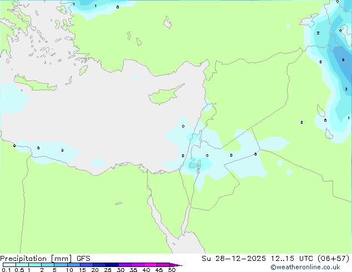Click the legend label "0.5"
The width and height of the screenshot is (352, 272).
pos(19,270)
